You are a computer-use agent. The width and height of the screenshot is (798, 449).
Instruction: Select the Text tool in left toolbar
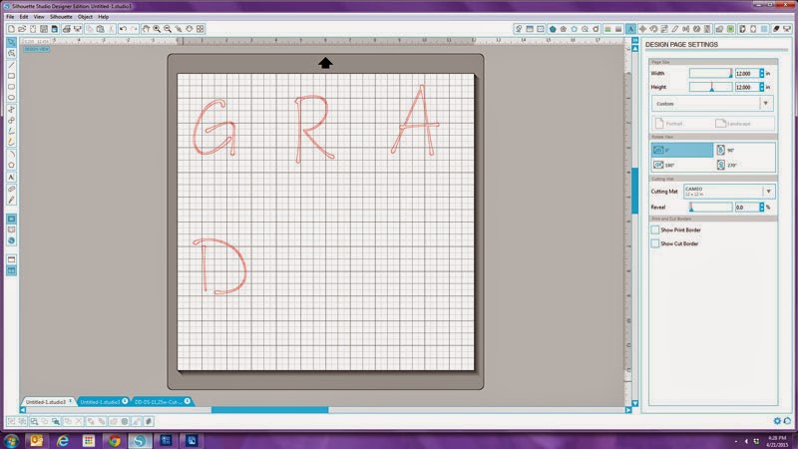[11, 178]
